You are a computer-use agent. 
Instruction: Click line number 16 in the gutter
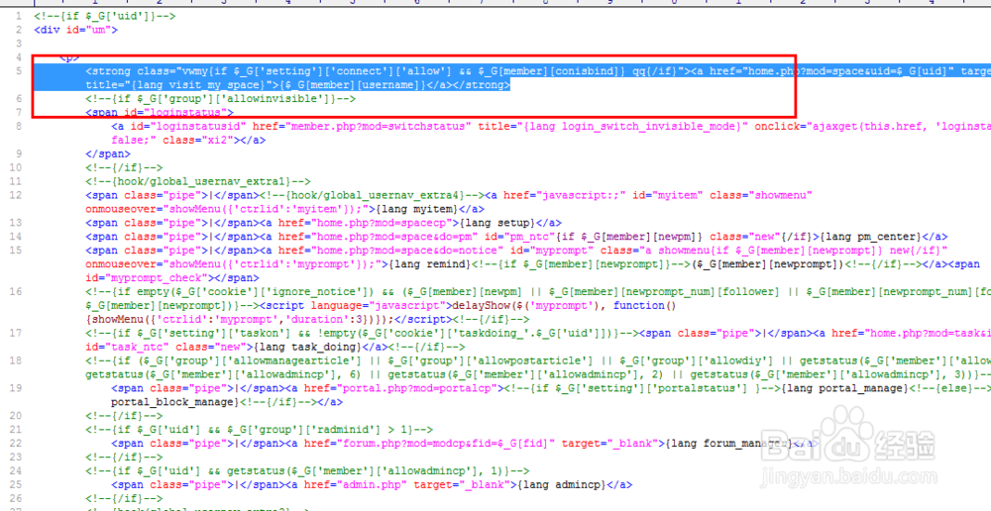tap(15, 292)
